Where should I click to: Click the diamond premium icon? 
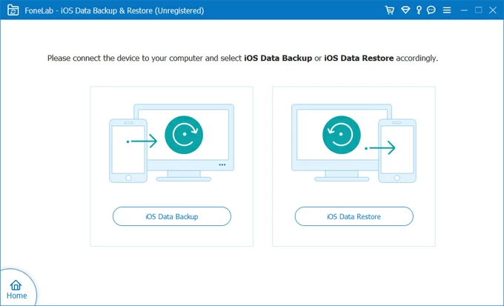(x=405, y=10)
